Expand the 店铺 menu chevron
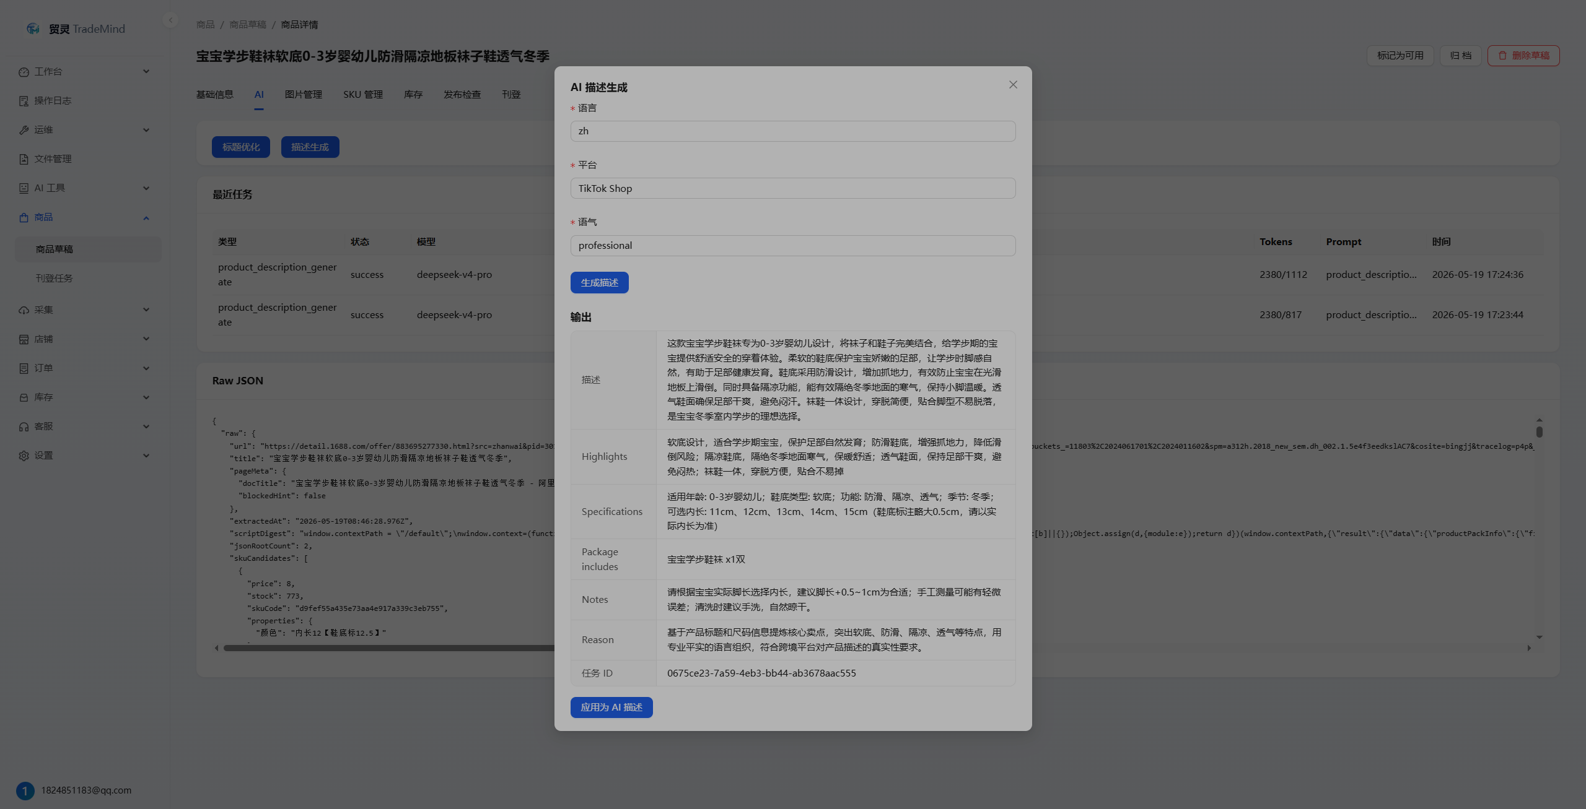 [x=146, y=339]
